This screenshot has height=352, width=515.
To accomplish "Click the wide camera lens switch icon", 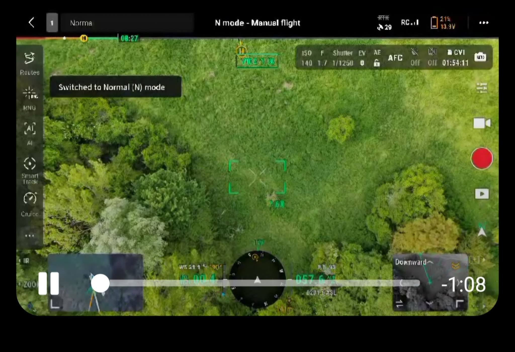I will (x=480, y=57).
